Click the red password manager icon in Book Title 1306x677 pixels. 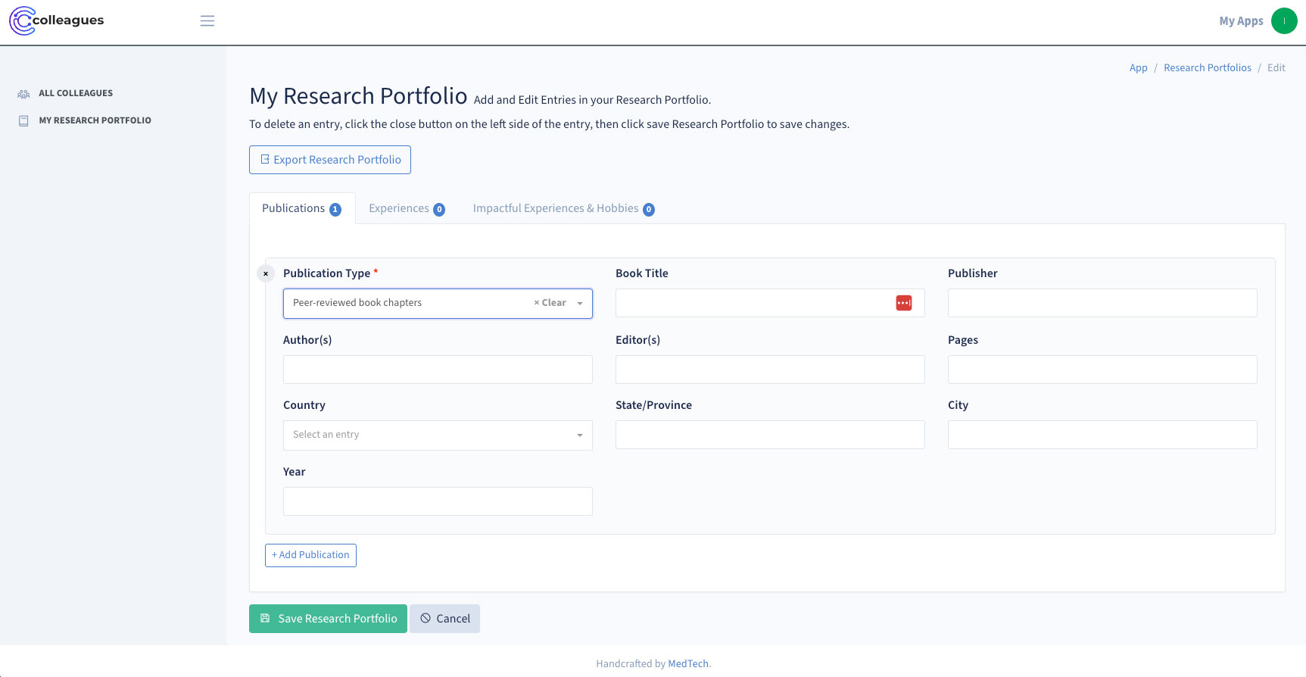[x=904, y=303]
